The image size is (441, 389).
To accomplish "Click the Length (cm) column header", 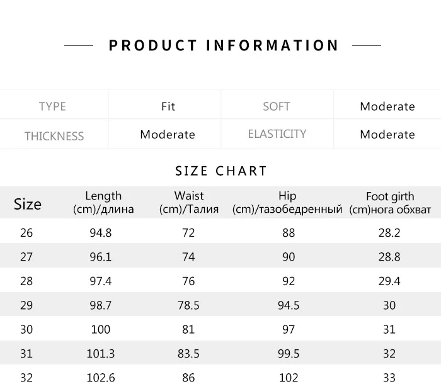I will pyautogui.click(x=103, y=203).
